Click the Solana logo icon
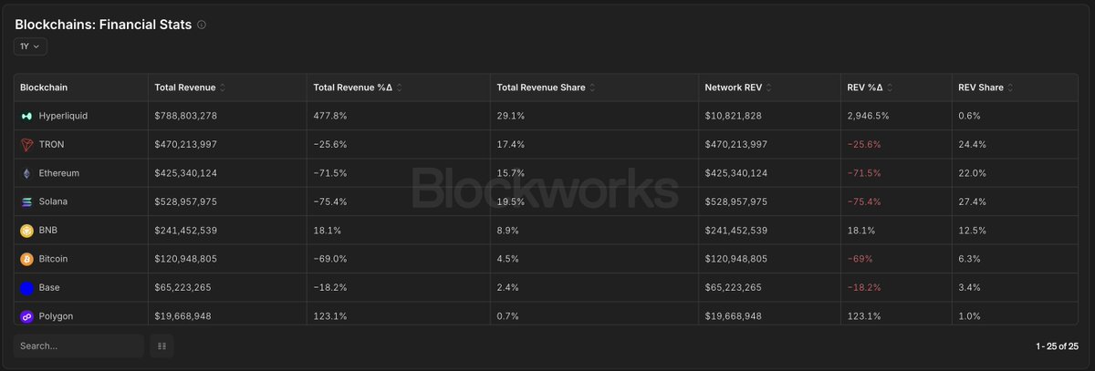Screen dimensions: 1095x371 [x=26, y=201]
